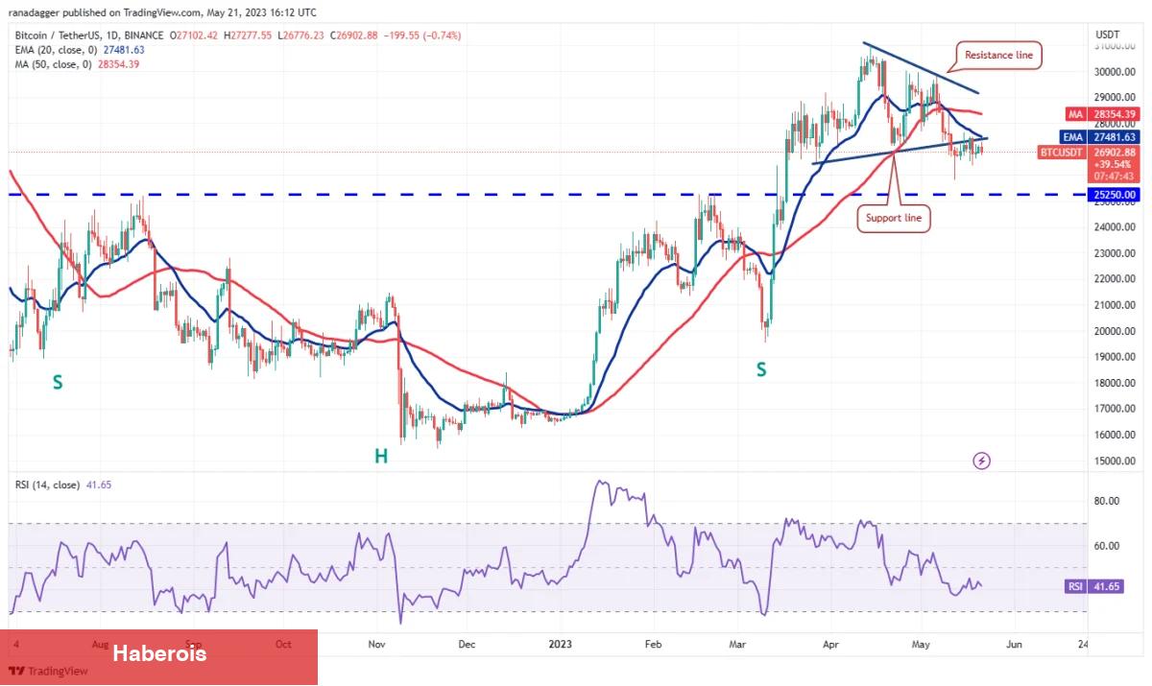Select the Support line callout label
This screenshot has width=1152, height=686.
coord(895,218)
